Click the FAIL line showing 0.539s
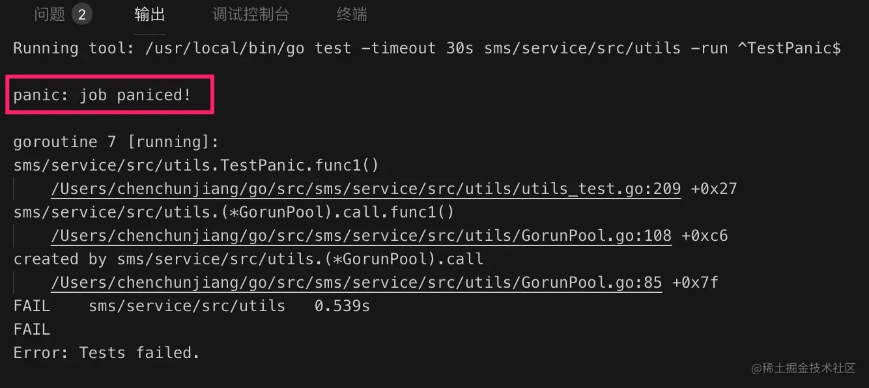Screen dimensions: 869x388 pos(192,306)
